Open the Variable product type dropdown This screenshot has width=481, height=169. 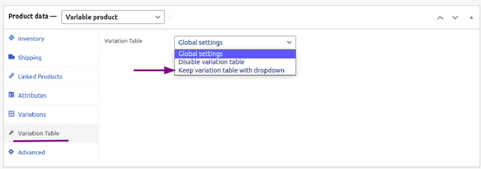coord(113,17)
